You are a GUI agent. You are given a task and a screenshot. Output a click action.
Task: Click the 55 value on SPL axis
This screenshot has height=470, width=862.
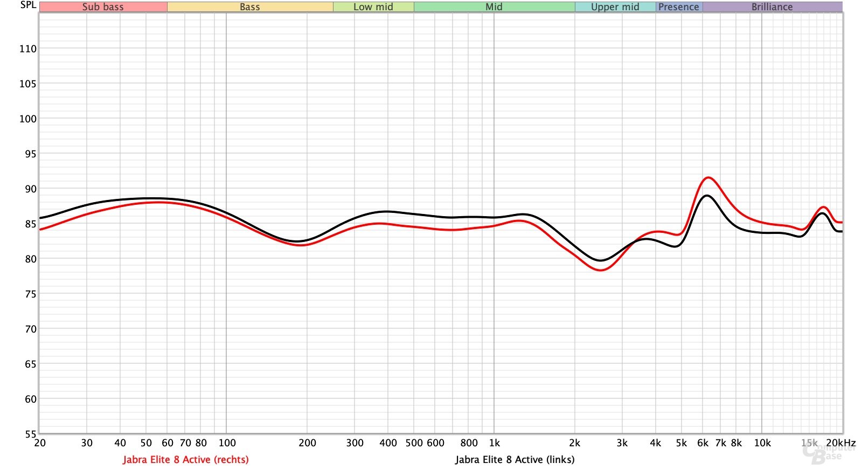pyautogui.click(x=31, y=434)
